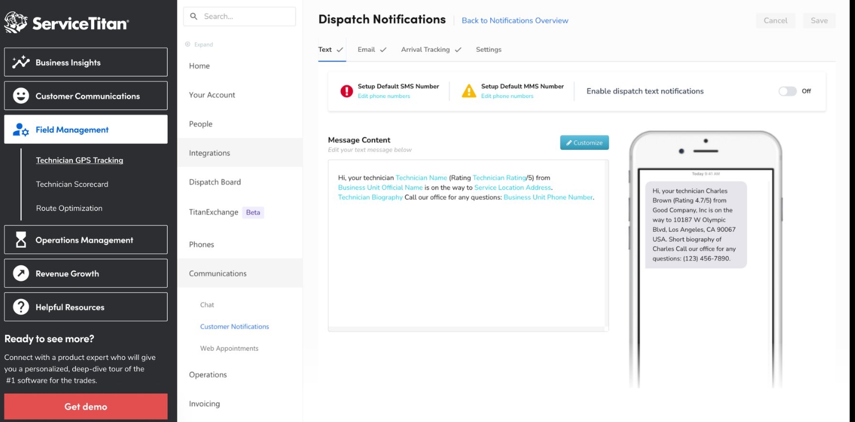Edit phone numbers for MMS
Viewport: 855px width, 422px height.
coord(507,96)
